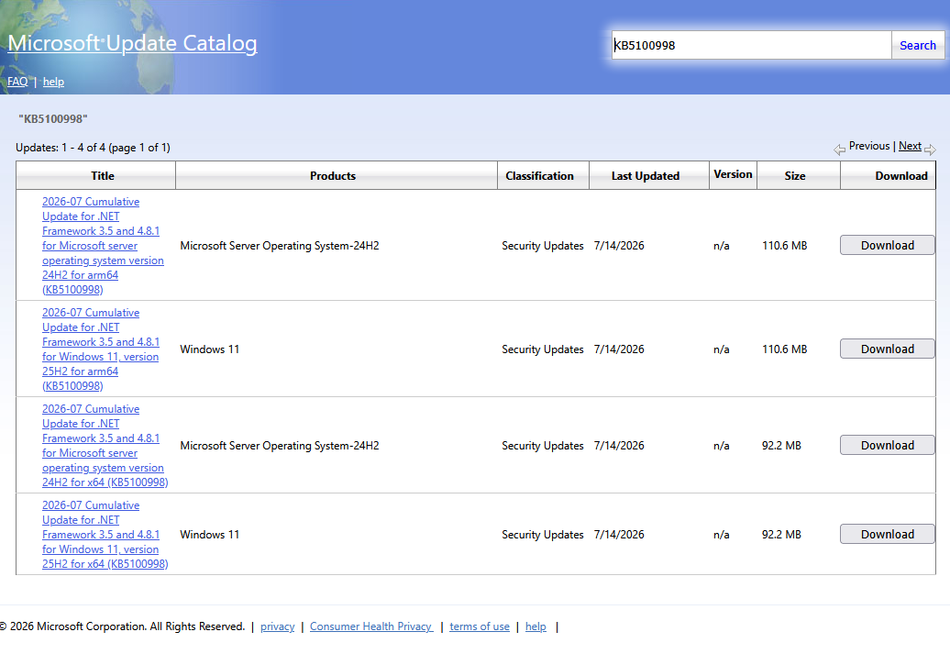Screen dimensions: 950x654
Task: Go to the Next results page link
Action: (x=910, y=146)
